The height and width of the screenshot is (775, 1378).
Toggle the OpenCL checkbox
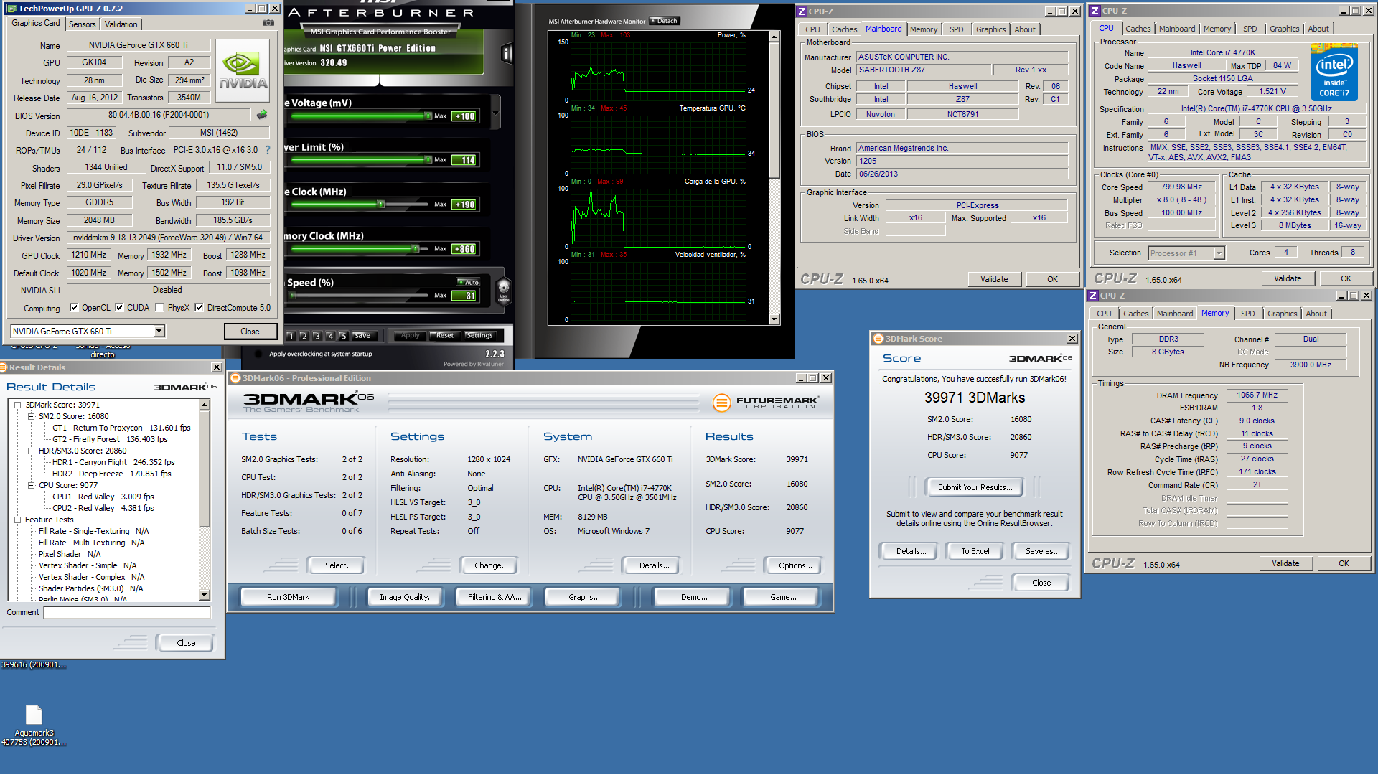coord(74,308)
